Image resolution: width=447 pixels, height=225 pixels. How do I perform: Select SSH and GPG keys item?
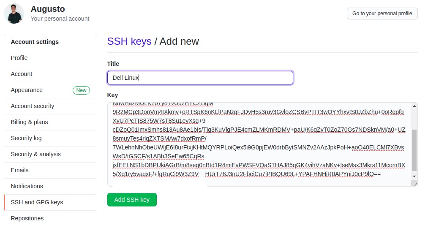click(x=50, y=203)
